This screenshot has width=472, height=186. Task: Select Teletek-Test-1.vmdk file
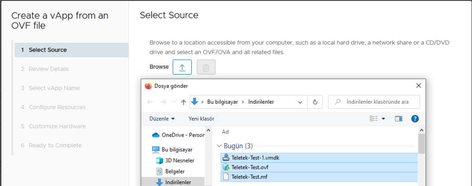point(319,157)
